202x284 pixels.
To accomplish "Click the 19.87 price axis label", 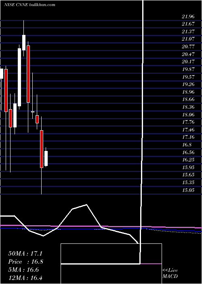I will coord(188,69).
